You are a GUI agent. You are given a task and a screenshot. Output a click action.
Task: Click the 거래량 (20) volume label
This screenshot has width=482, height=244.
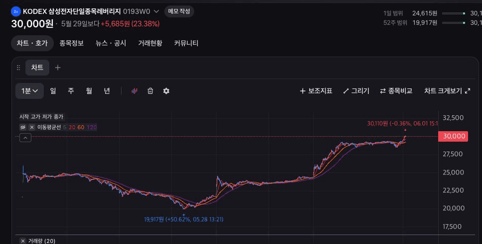[x=41, y=241]
